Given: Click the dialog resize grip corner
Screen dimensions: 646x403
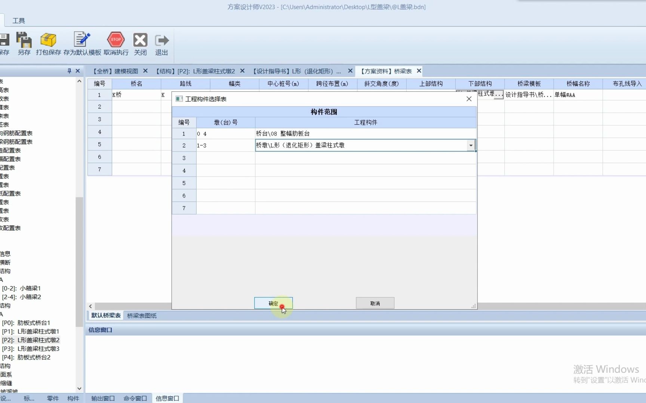Looking at the screenshot, I should point(474,306).
